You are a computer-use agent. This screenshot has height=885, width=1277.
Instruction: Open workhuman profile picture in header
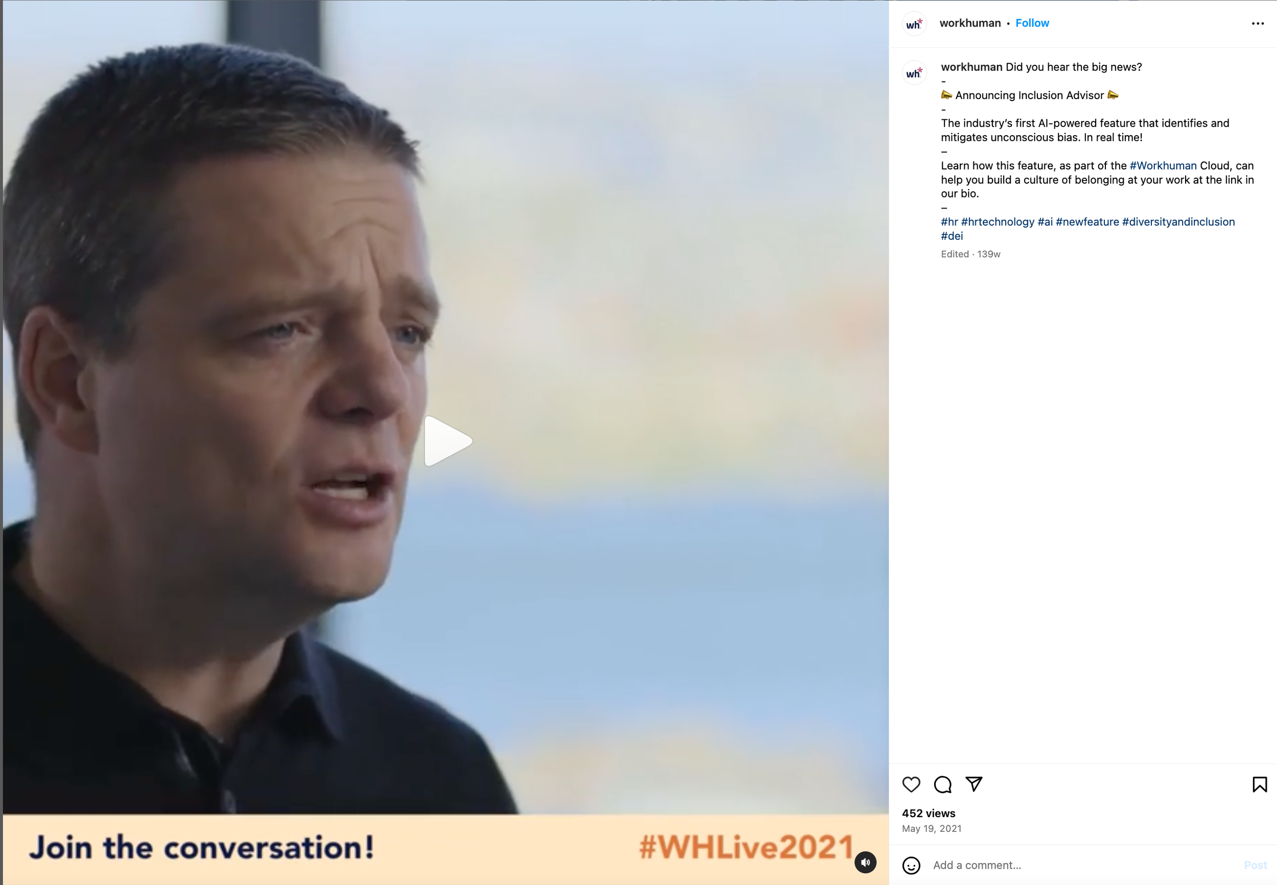[914, 23]
